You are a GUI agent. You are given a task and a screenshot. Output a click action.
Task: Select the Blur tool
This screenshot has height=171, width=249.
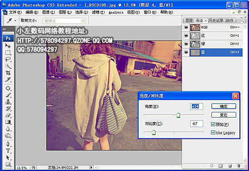point(8,129)
